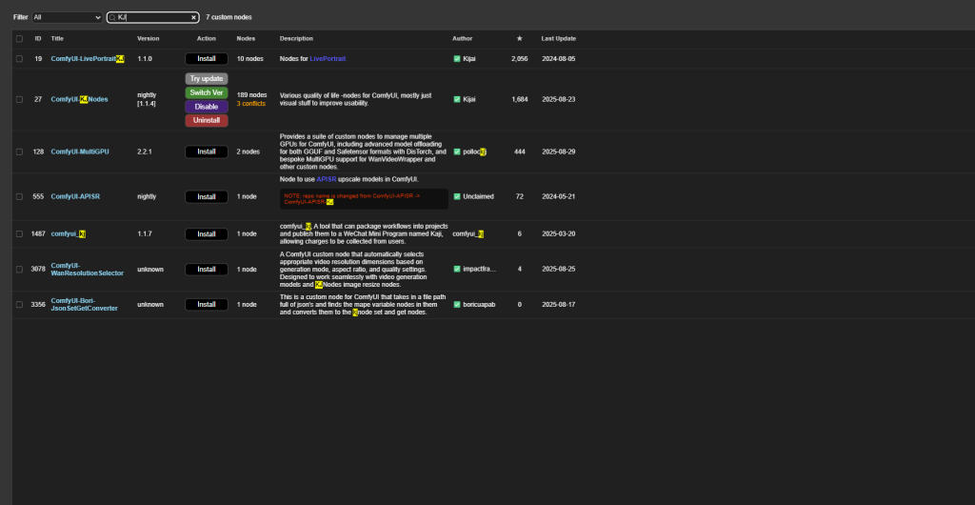Viewport: 975px width, 505px height.
Task: Click the star column header icon
Action: pyautogui.click(x=519, y=38)
